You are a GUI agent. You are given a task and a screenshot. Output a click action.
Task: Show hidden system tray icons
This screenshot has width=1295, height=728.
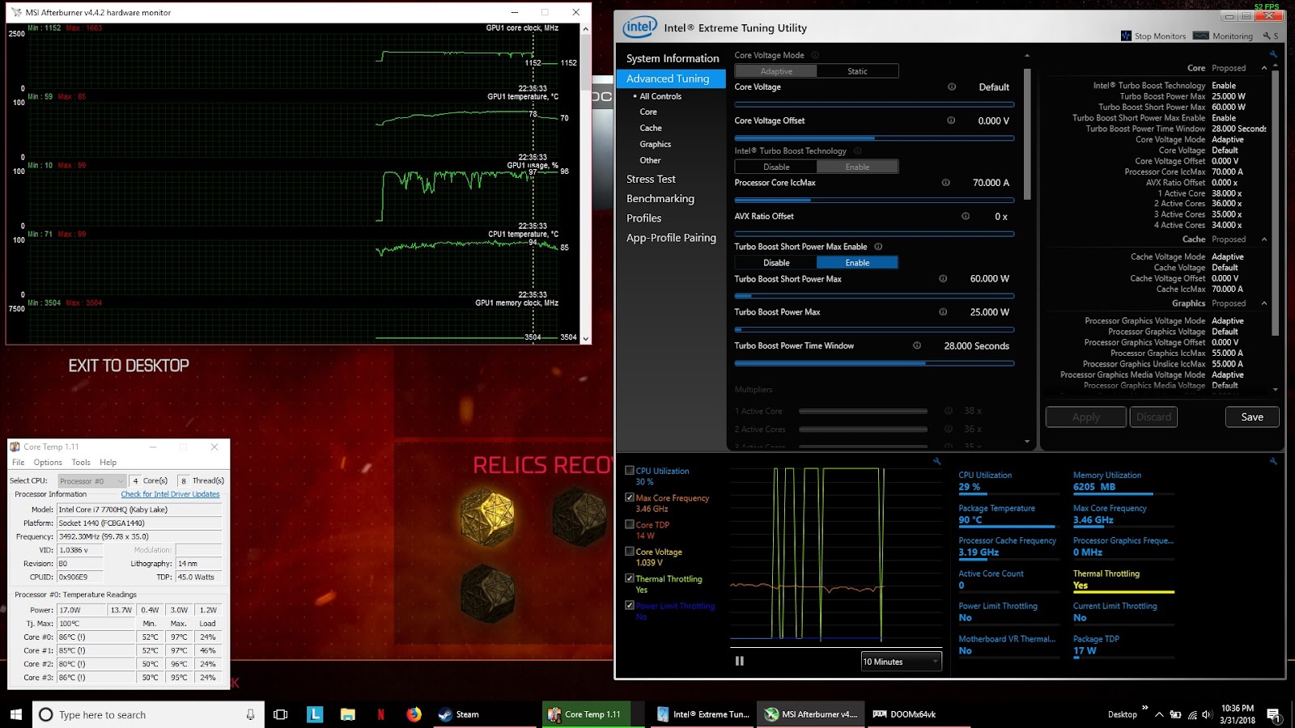(1159, 715)
